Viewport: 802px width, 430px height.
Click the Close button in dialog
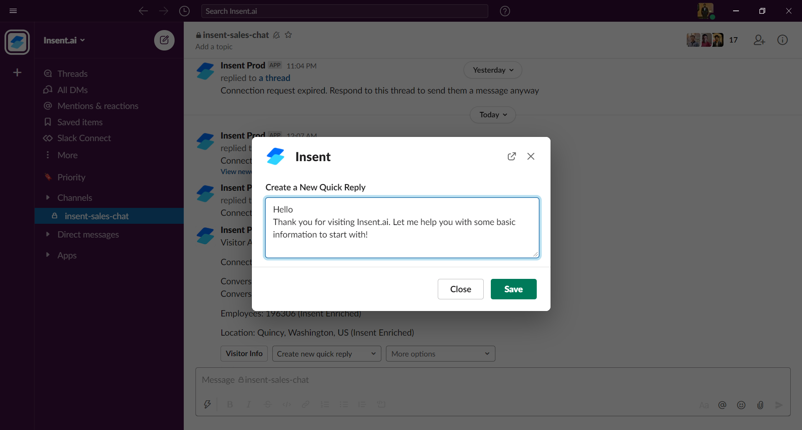(x=460, y=289)
